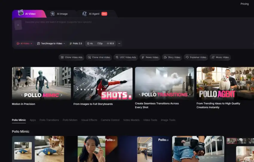Select the Video Tools category tab

tap(150, 120)
